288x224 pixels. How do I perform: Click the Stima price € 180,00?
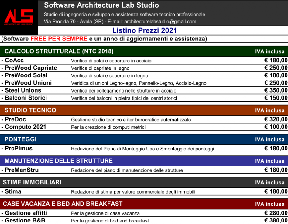276,191
